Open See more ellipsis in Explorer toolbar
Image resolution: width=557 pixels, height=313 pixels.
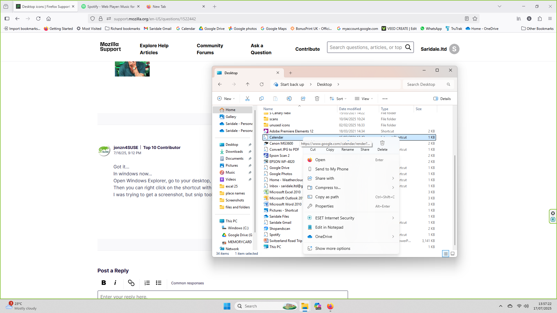(x=385, y=99)
